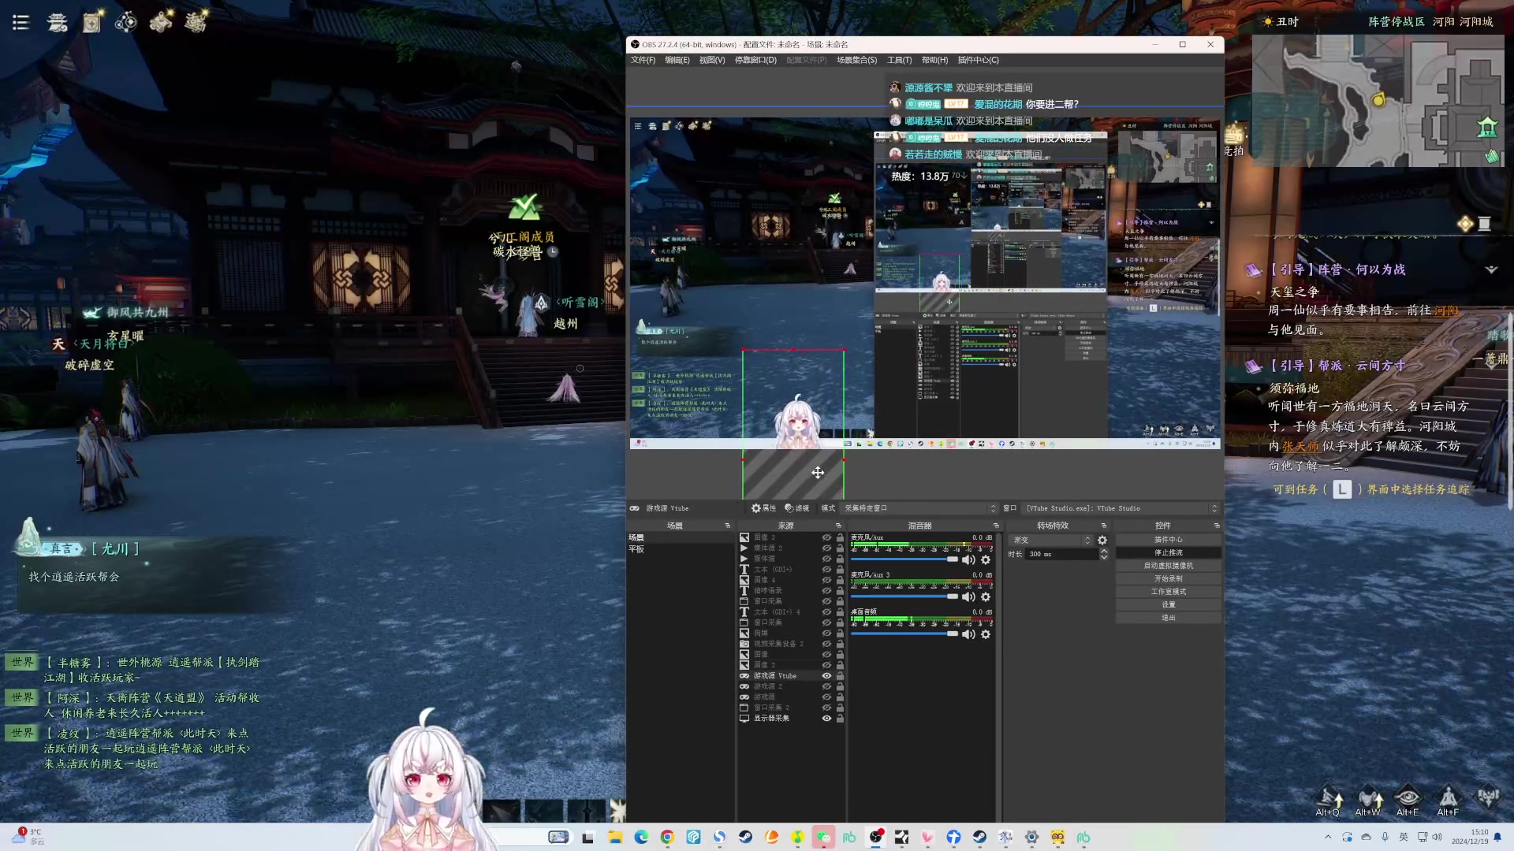
Task: Open OBS 编辑(E) menu
Action: [677, 60]
